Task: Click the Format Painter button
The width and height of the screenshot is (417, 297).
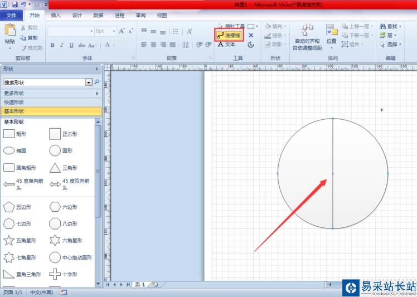Action: (32, 48)
